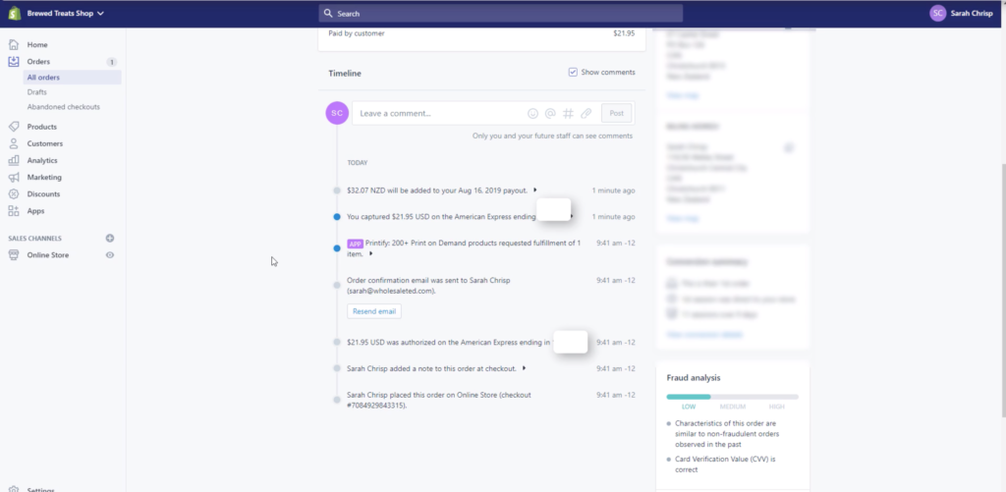The image size is (1006, 492).
Task: Click the page vertical scrollbar
Action: pos(1003,291)
